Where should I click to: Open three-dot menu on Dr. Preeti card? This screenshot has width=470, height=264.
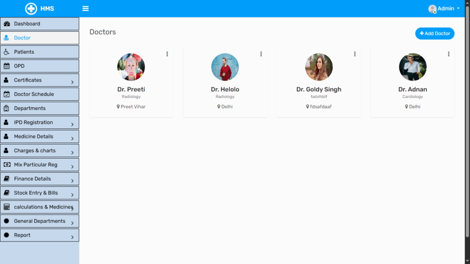(167, 54)
